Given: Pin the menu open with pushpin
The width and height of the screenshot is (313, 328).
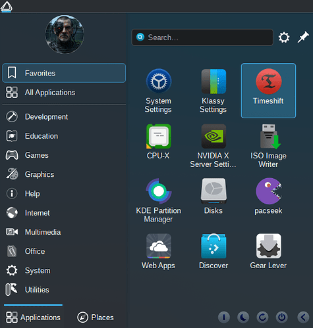Looking at the screenshot, I should click(303, 37).
